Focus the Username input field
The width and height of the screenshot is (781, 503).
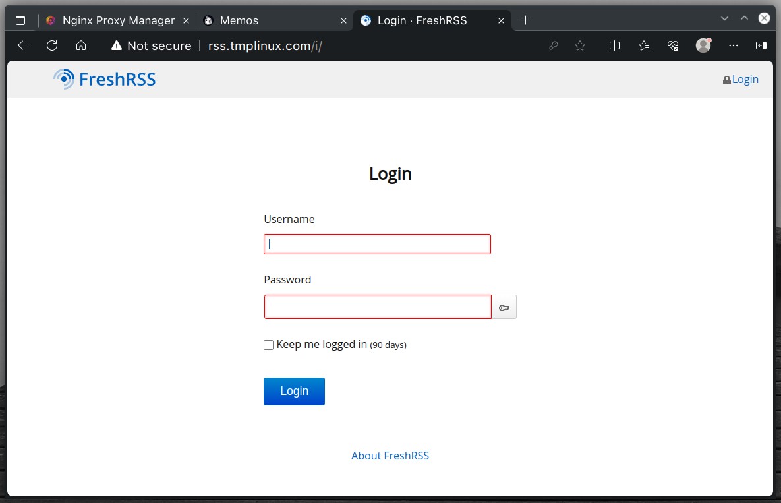(377, 244)
